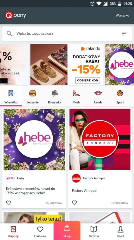
Task: Switch to the Wszystko tab
Action: click(x=11, y=97)
